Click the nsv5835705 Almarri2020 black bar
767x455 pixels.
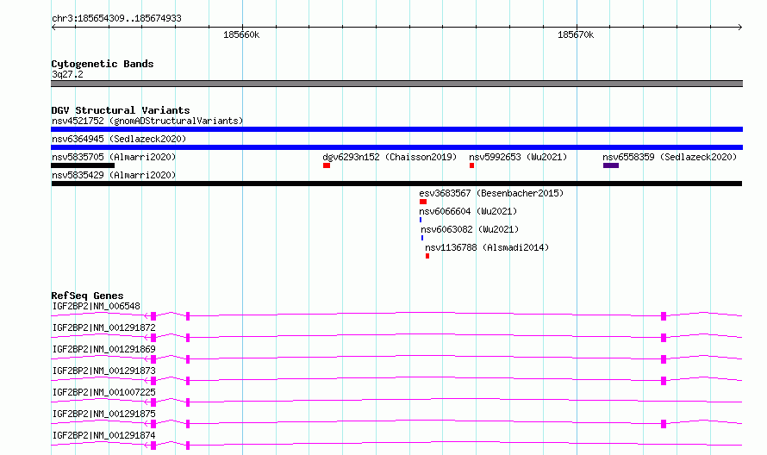pyautogui.click(x=83, y=165)
